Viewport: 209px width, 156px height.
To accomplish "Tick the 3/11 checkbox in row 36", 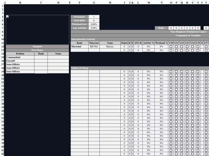I will tap(176, 133).
